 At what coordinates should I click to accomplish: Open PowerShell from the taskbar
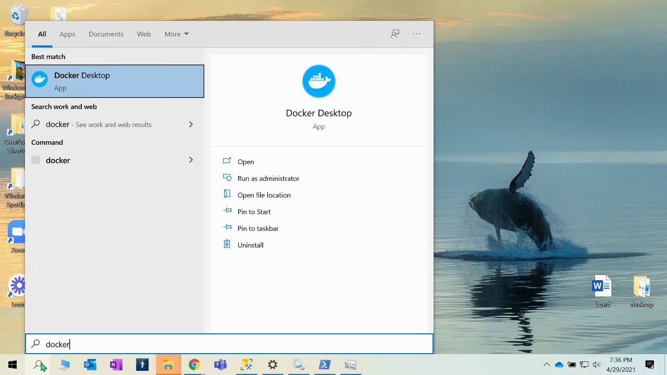[x=325, y=365]
